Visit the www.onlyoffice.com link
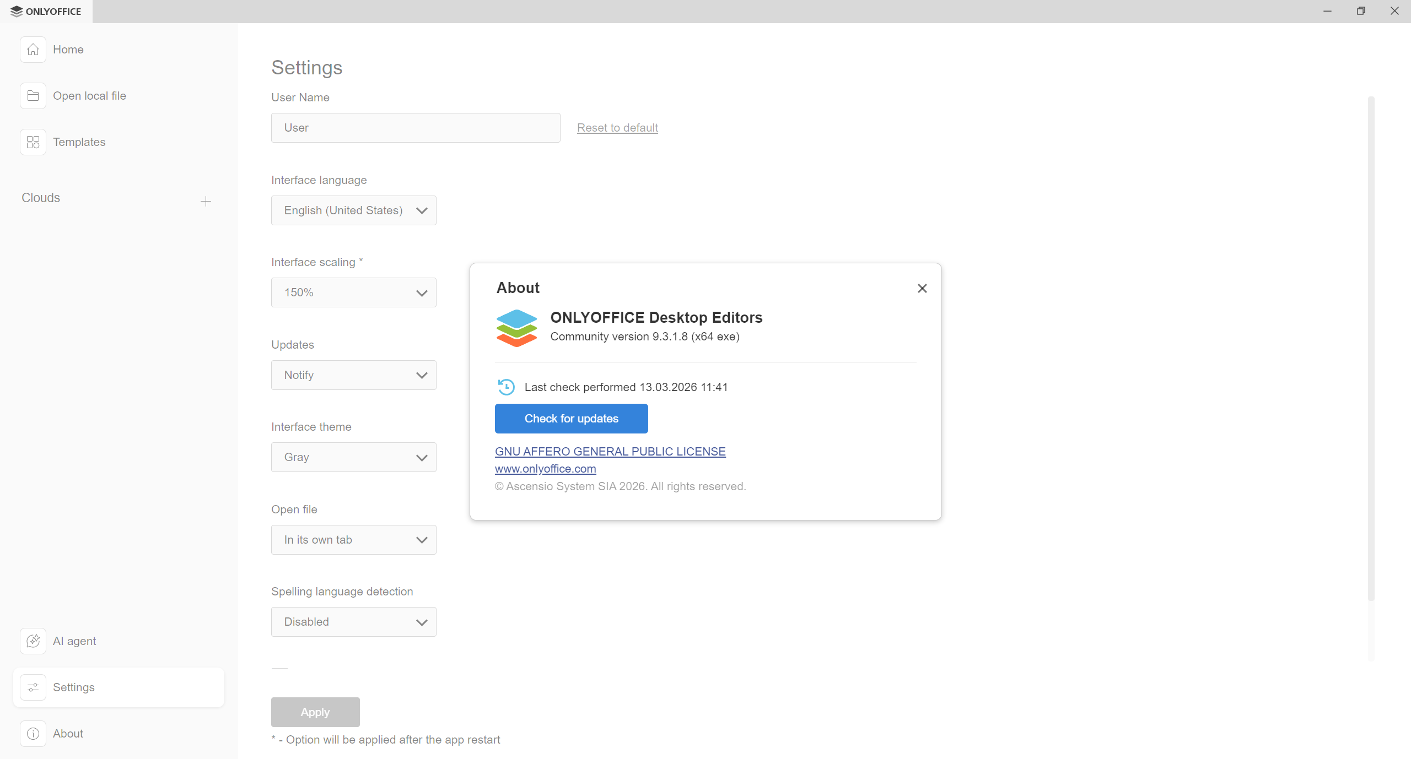 coord(545,468)
